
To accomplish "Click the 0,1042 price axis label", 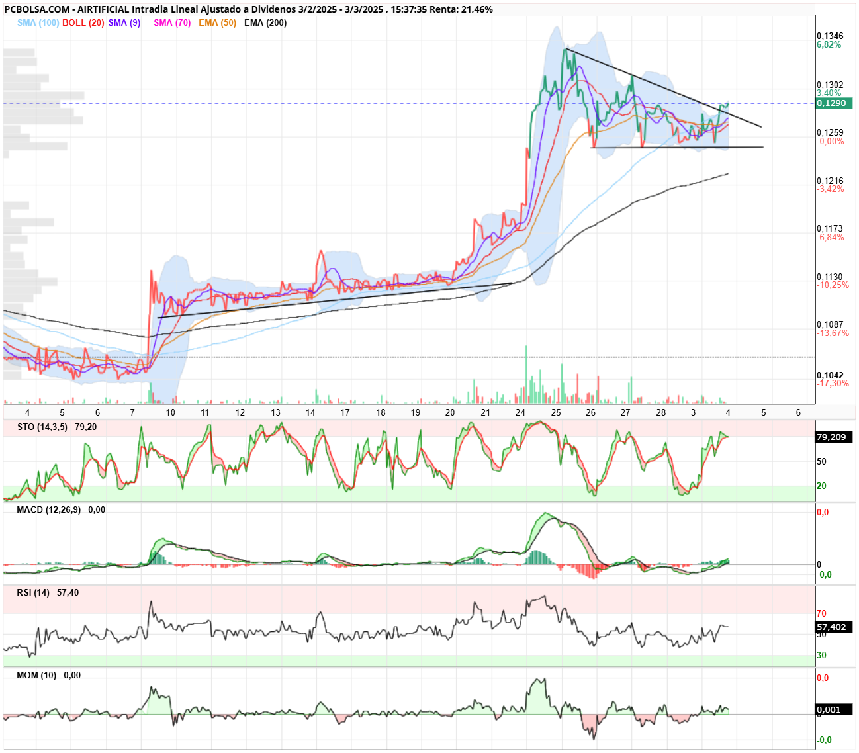I will [830, 376].
